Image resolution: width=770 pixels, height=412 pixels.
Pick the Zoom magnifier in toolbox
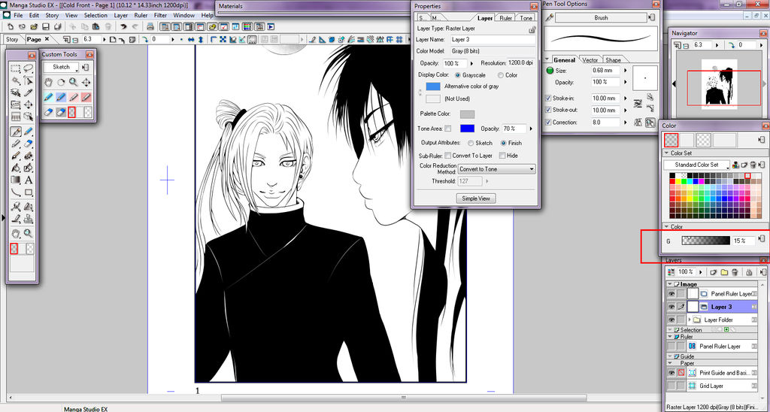pos(29,234)
